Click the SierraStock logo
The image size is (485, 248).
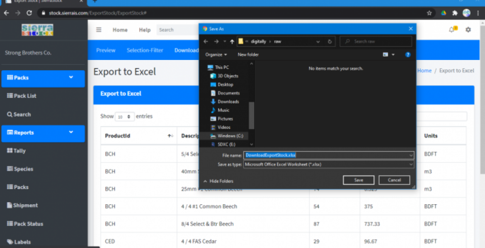point(37,30)
